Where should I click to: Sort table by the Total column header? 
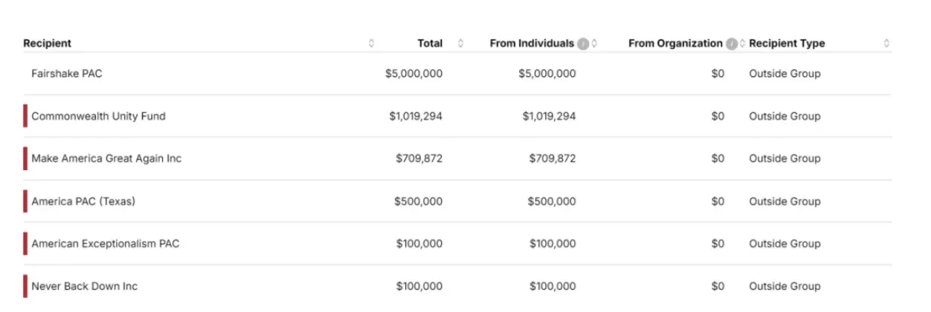[x=430, y=43]
